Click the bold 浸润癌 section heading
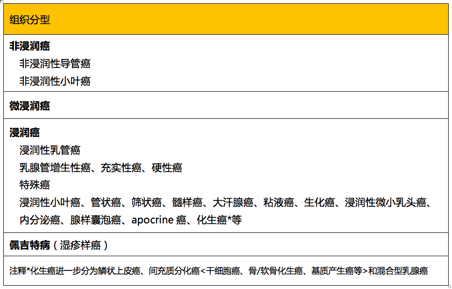The height and width of the screenshot is (289, 452). [x=24, y=133]
